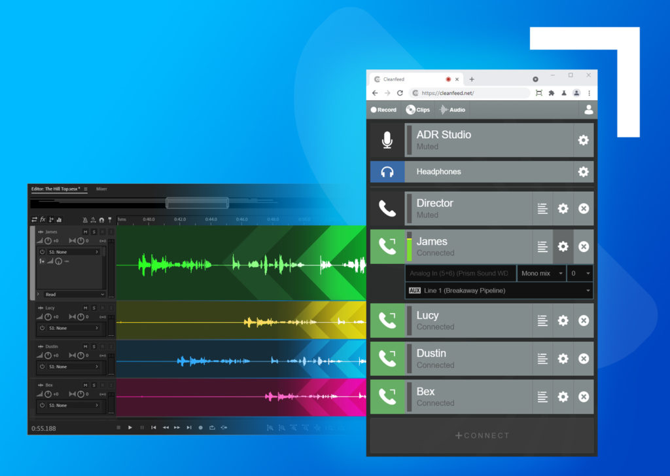Open the Clips panel in Cleanfeed
Viewport: 670px width, 476px height.
click(418, 110)
